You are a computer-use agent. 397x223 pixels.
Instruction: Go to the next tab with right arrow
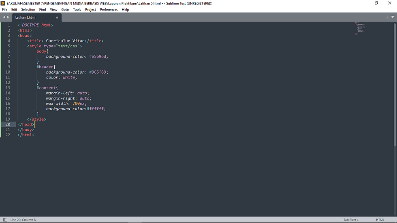(x=8, y=17)
